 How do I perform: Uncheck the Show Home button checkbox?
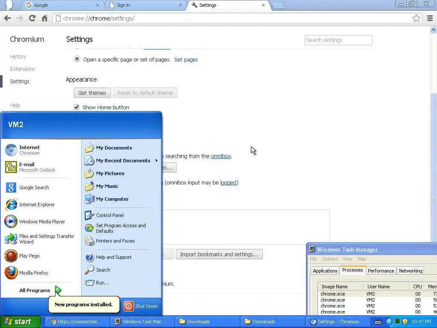pyautogui.click(x=77, y=107)
